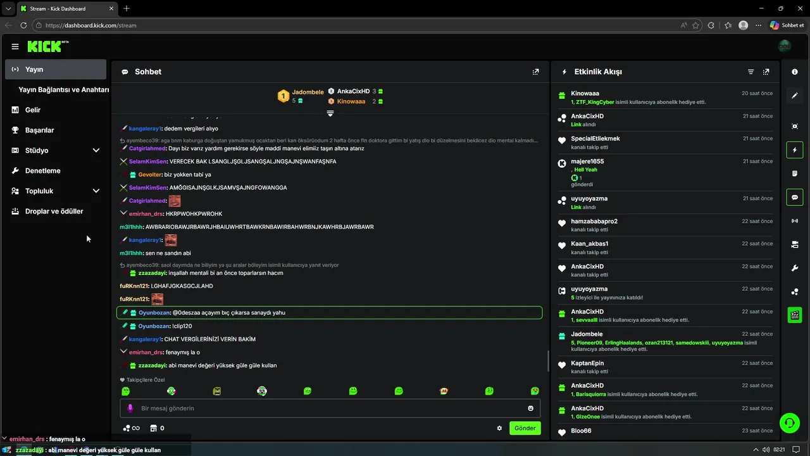Select the first green Kick emote

coord(125,391)
